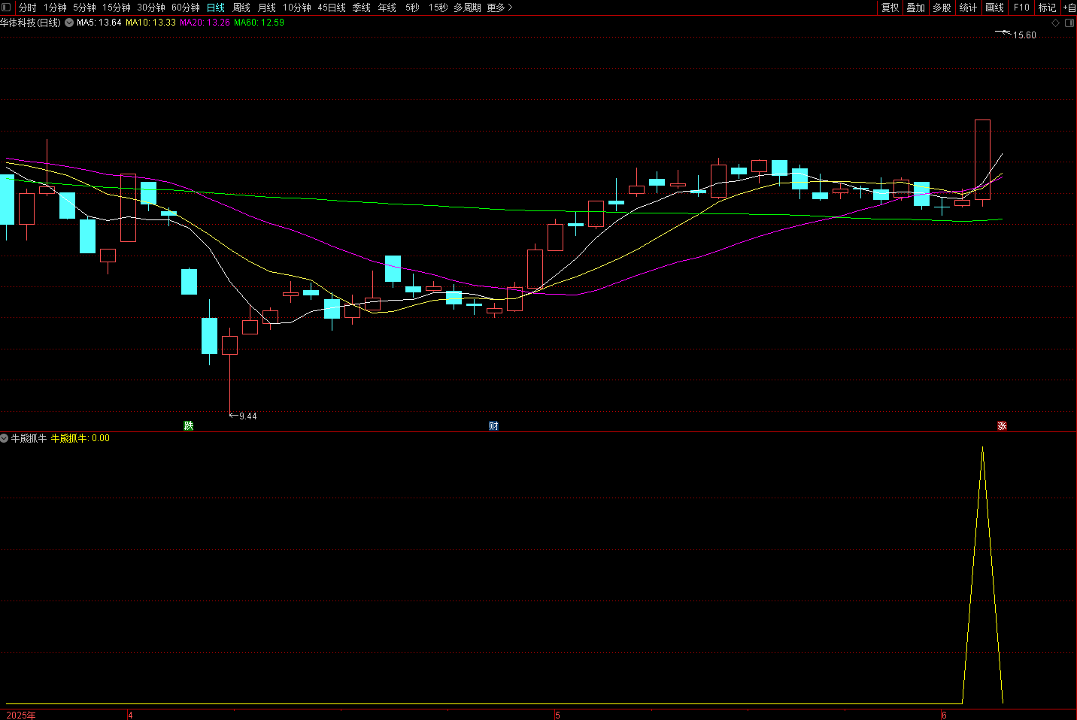Select the 日线 daily tab

[216, 8]
